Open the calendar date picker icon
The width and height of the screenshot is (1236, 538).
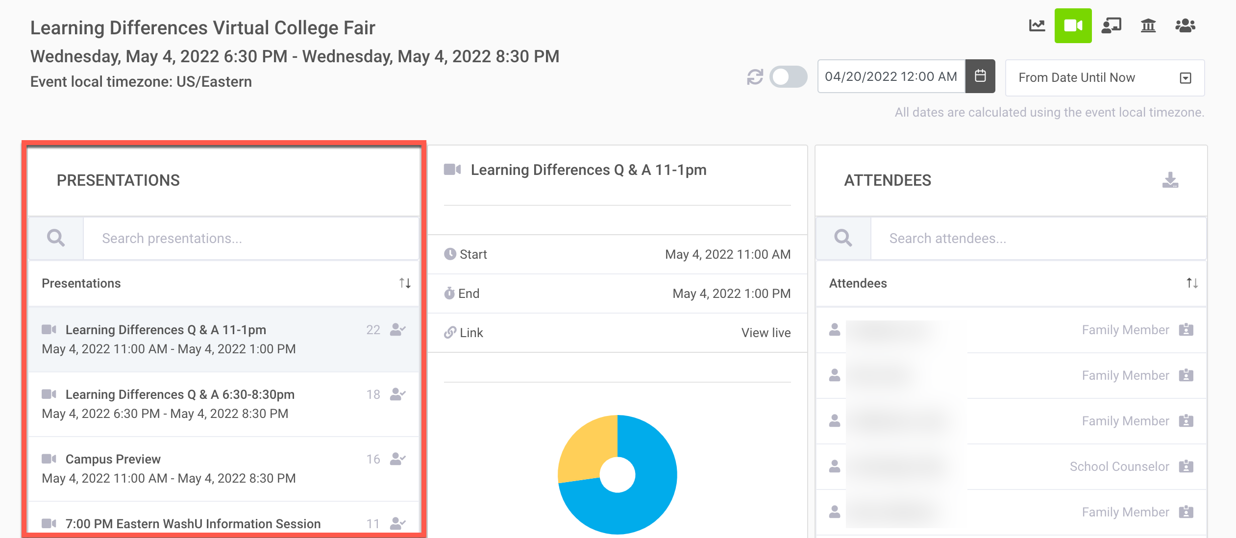click(980, 76)
